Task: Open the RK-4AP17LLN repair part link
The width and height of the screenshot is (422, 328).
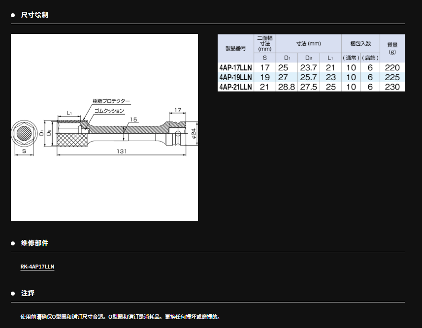Action: click(x=37, y=267)
